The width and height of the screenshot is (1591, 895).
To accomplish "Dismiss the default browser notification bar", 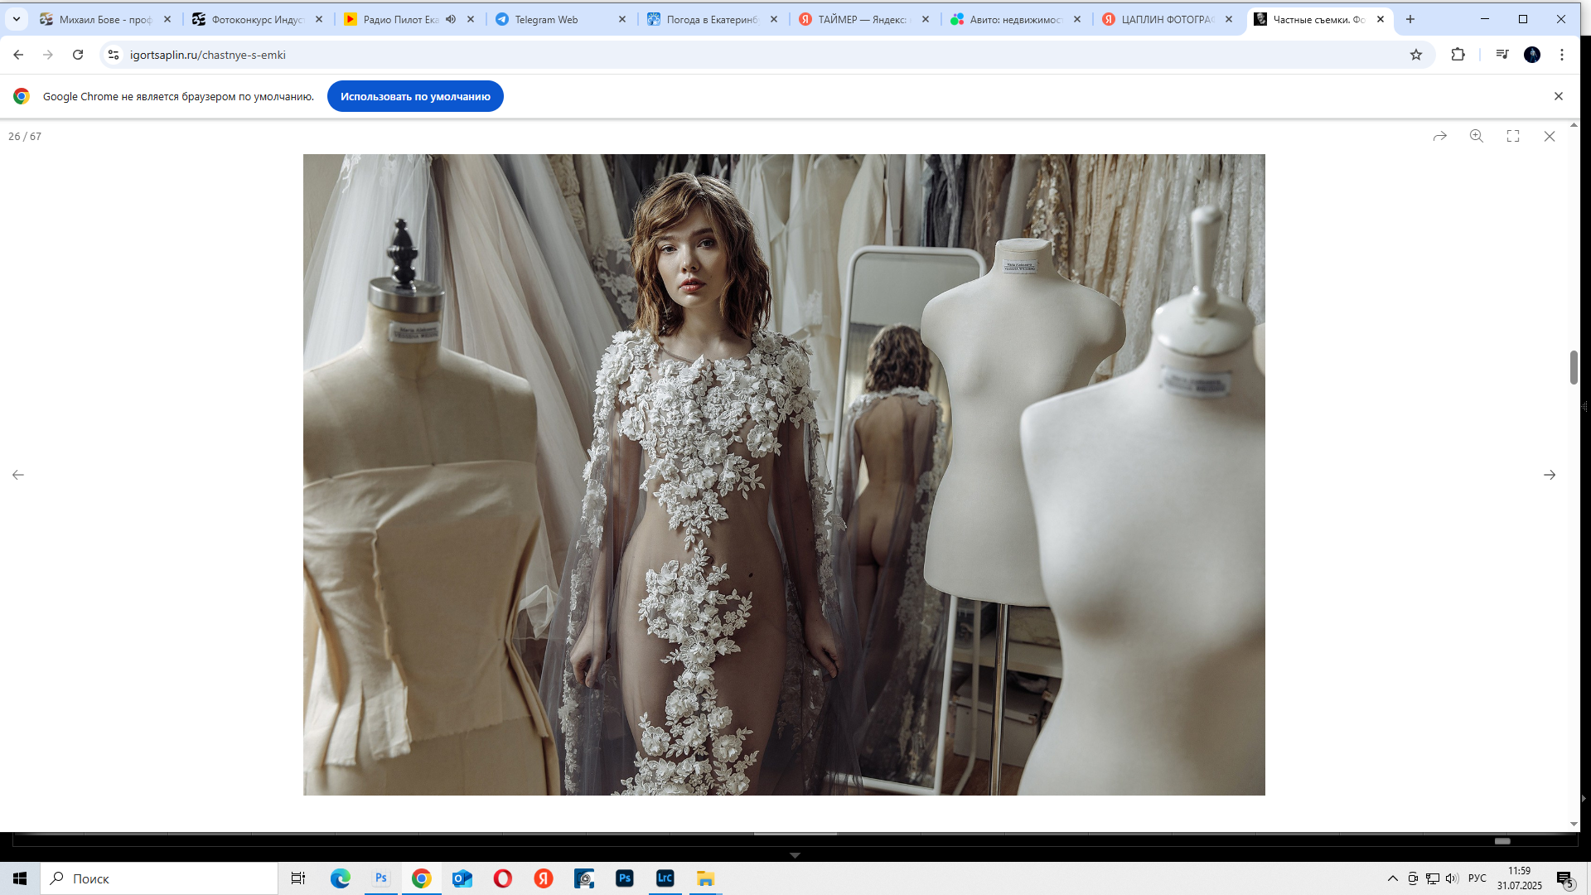I will click(1558, 96).
